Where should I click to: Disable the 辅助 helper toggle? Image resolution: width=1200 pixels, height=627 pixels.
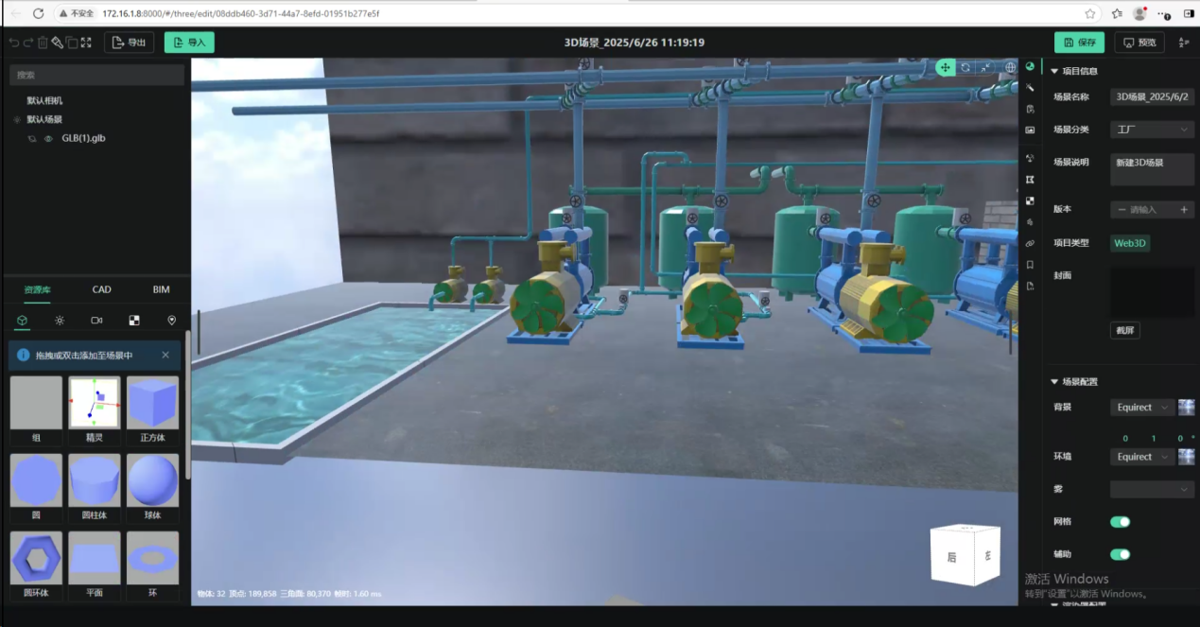click(x=1120, y=554)
